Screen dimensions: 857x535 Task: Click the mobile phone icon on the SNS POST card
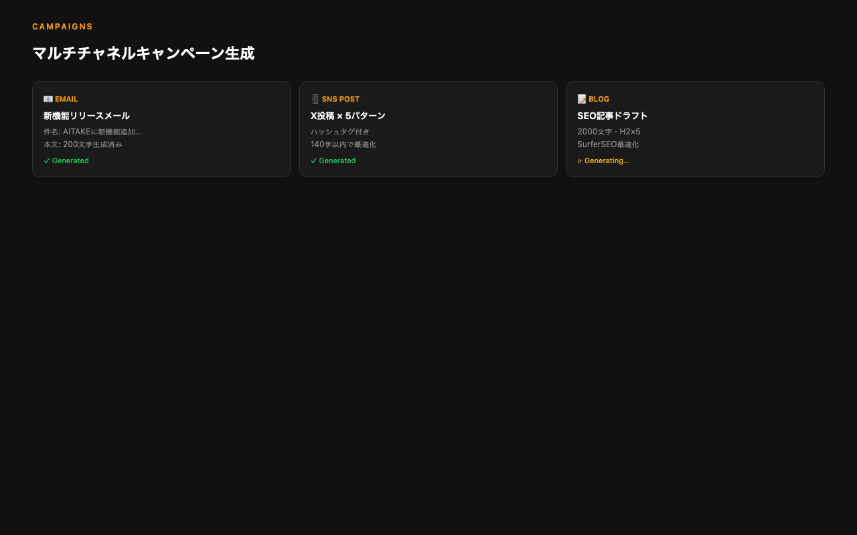pos(315,98)
